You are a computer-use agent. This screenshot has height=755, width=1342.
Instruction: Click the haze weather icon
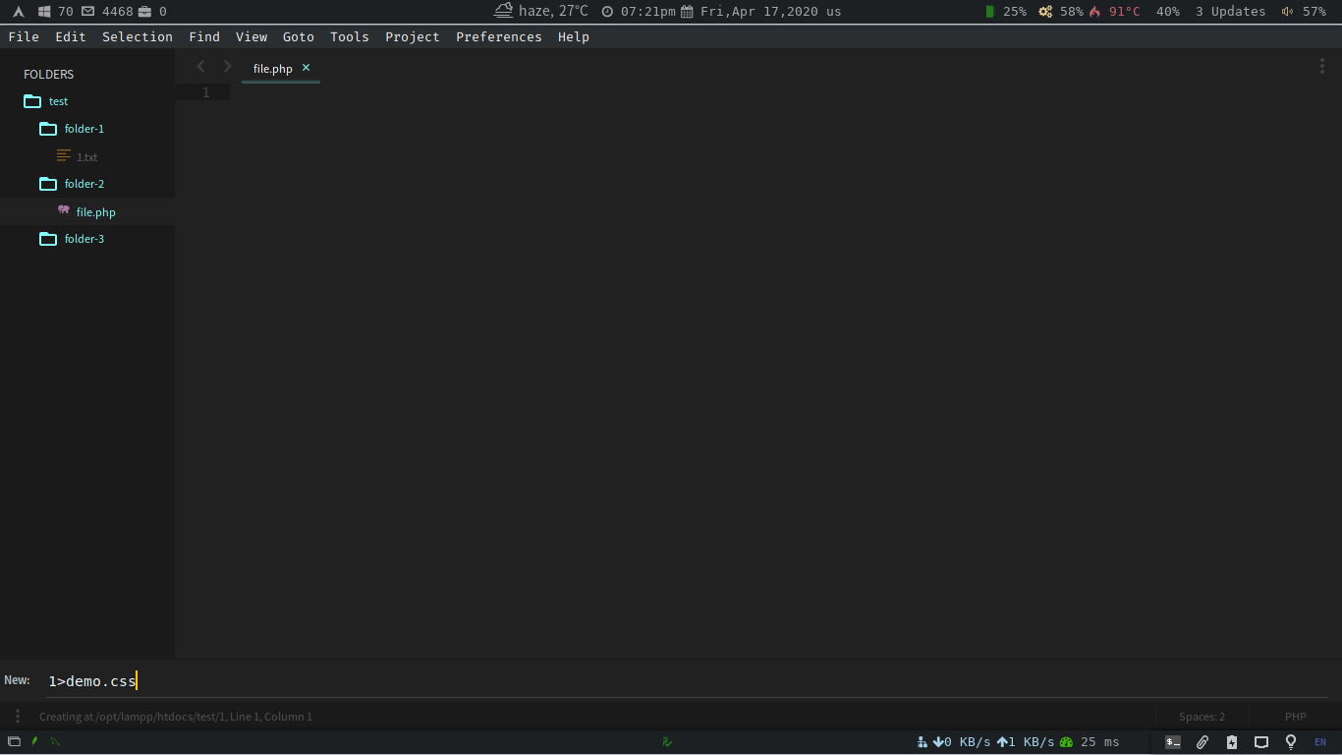pyautogui.click(x=504, y=11)
